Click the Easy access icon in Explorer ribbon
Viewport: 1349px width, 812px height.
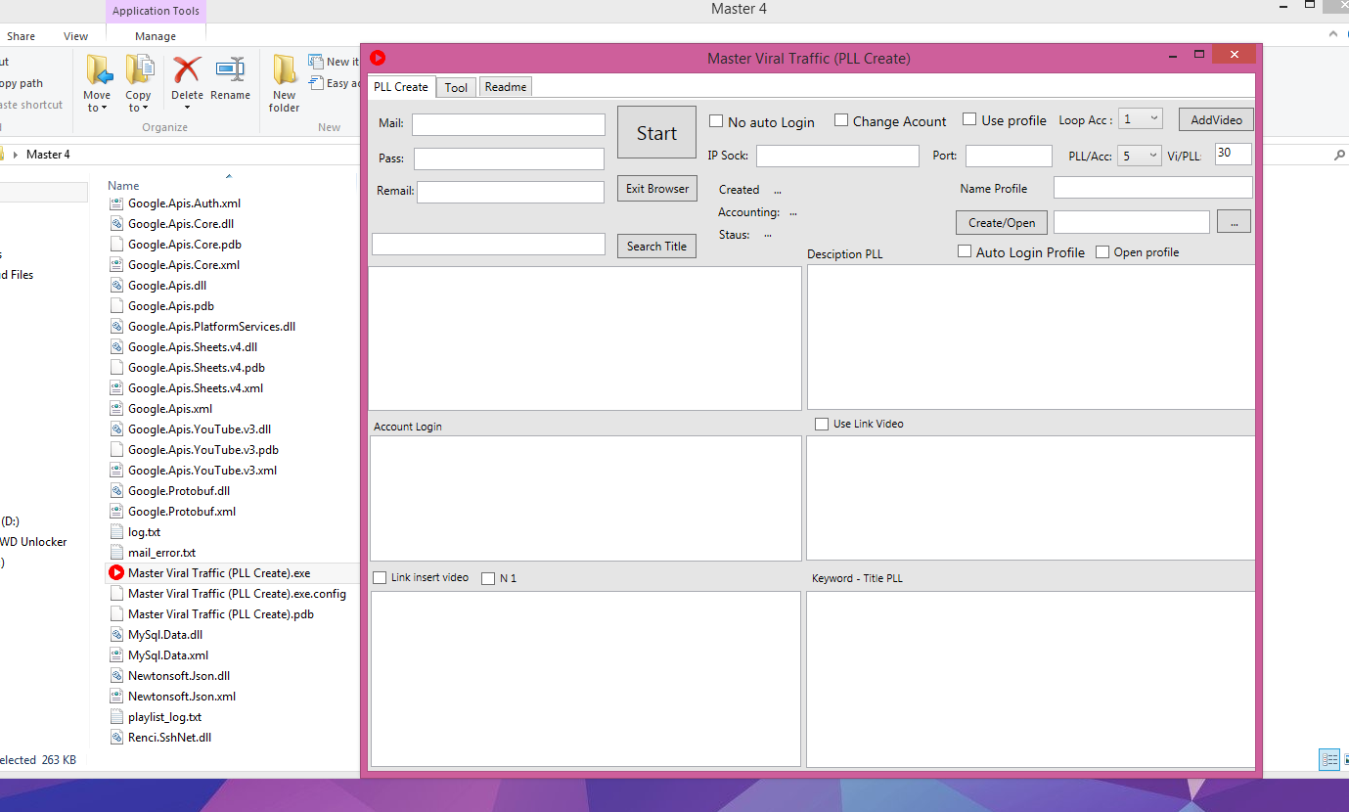pos(316,83)
